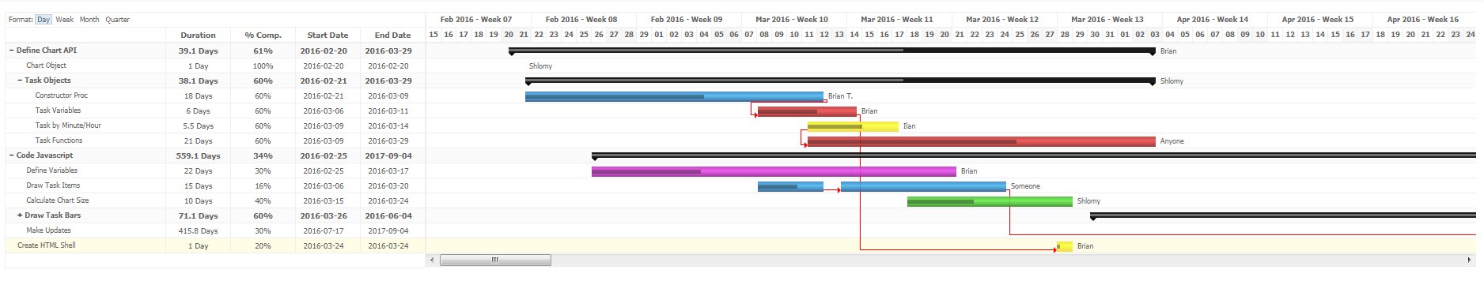Click the 61% completion cell

click(x=263, y=51)
